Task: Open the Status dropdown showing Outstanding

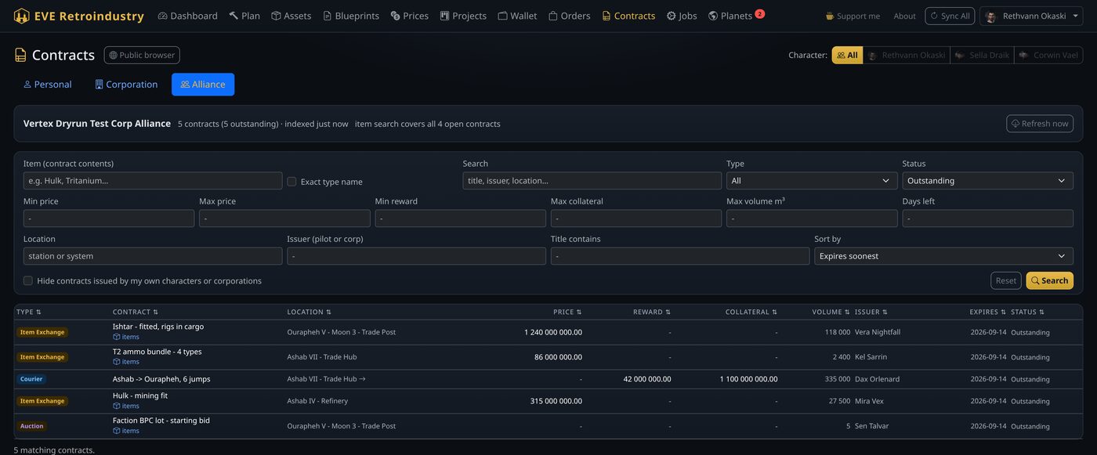Action: click(x=987, y=181)
